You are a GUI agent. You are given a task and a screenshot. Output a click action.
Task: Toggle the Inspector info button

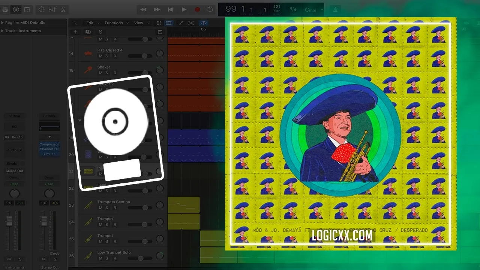(16, 9)
